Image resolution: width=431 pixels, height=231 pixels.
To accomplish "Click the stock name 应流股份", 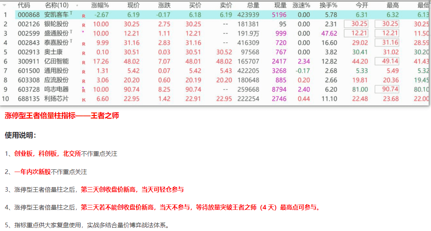I will [x=56, y=80].
